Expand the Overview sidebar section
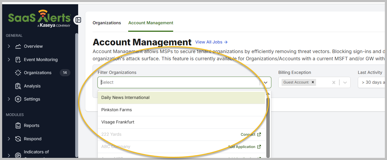 [9, 46]
